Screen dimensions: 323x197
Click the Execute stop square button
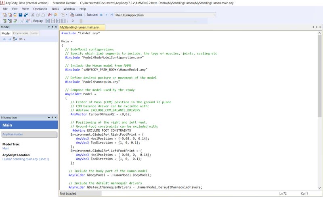click(101, 15)
